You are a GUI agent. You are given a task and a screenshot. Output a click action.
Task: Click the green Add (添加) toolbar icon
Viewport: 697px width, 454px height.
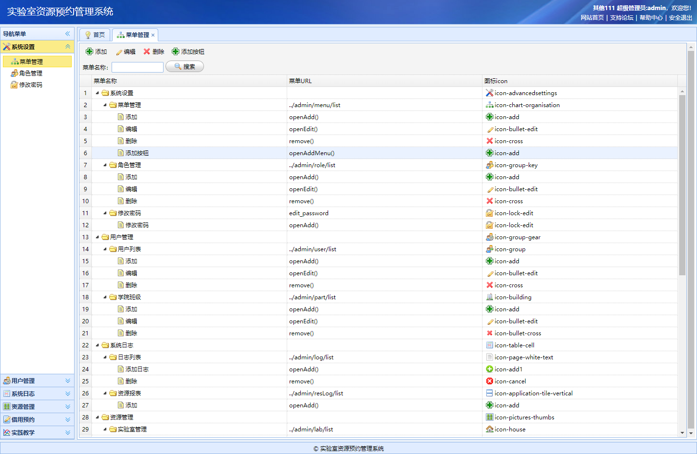click(89, 51)
